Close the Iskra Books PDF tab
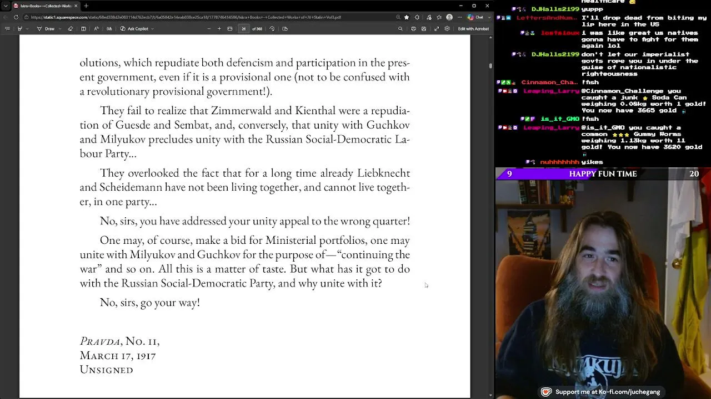The width and height of the screenshot is (711, 399). (76, 6)
